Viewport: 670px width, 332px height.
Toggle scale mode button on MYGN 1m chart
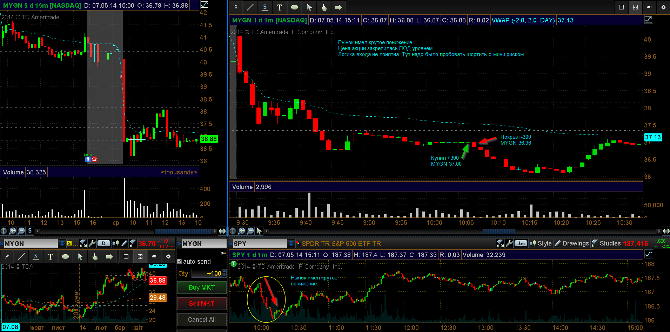click(x=649, y=20)
